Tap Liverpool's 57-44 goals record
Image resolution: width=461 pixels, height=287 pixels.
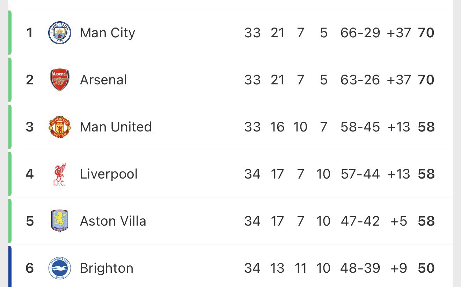point(360,174)
